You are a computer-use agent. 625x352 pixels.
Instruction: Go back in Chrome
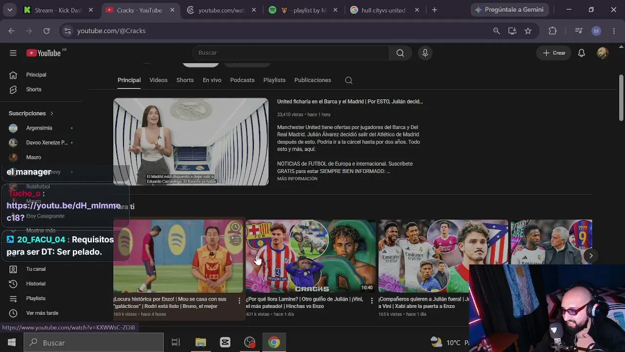coord(11,31)
